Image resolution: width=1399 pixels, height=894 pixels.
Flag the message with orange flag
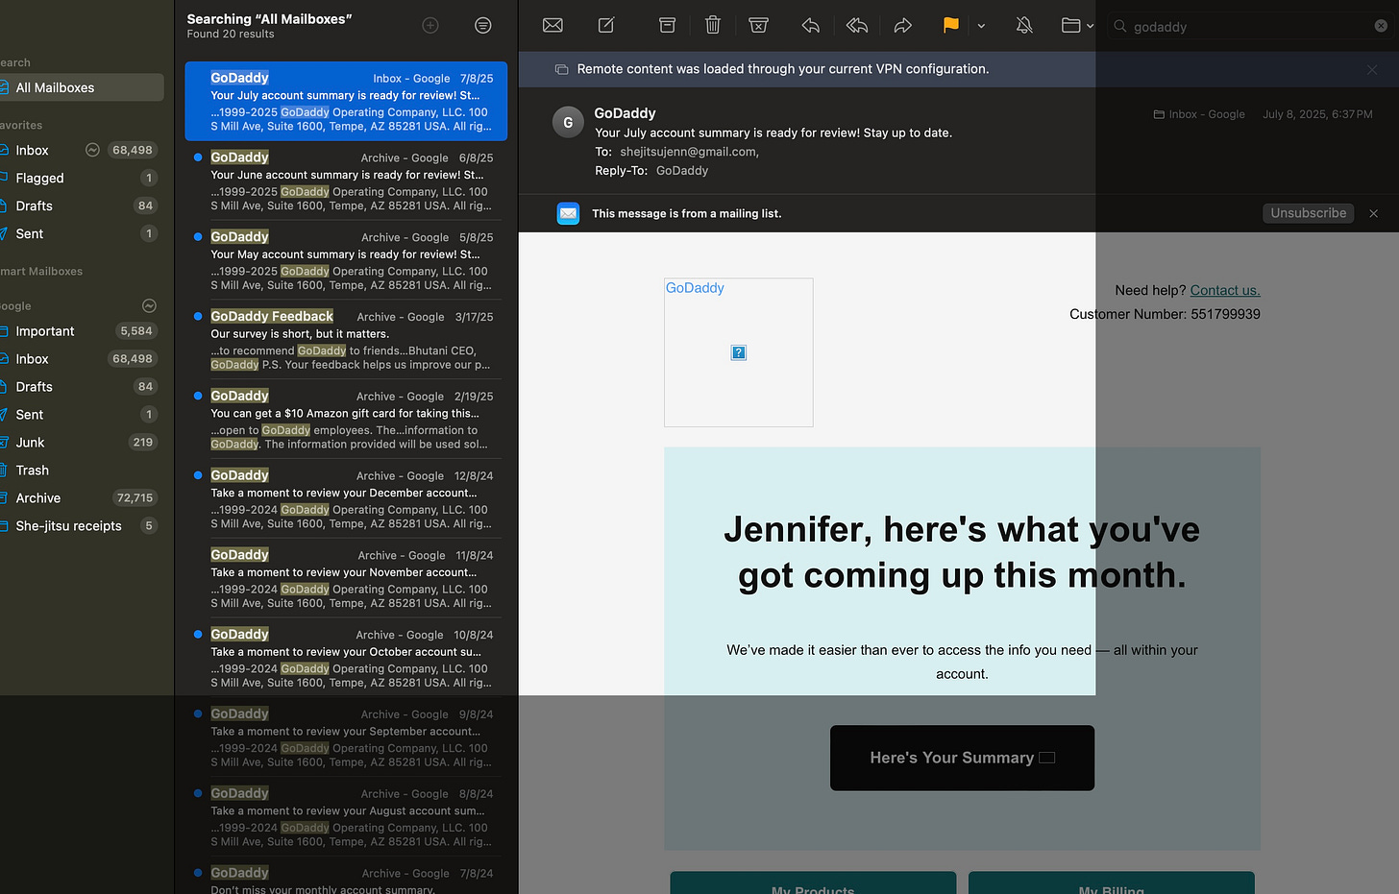click(950, 26)
